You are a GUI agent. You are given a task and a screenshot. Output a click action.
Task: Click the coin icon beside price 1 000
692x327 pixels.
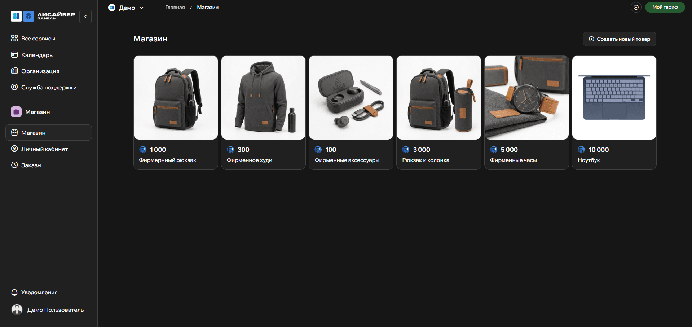[x=143, y=150]
